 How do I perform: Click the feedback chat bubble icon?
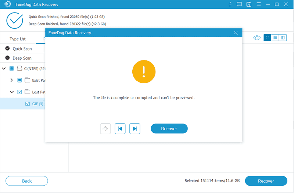point(240,4)
